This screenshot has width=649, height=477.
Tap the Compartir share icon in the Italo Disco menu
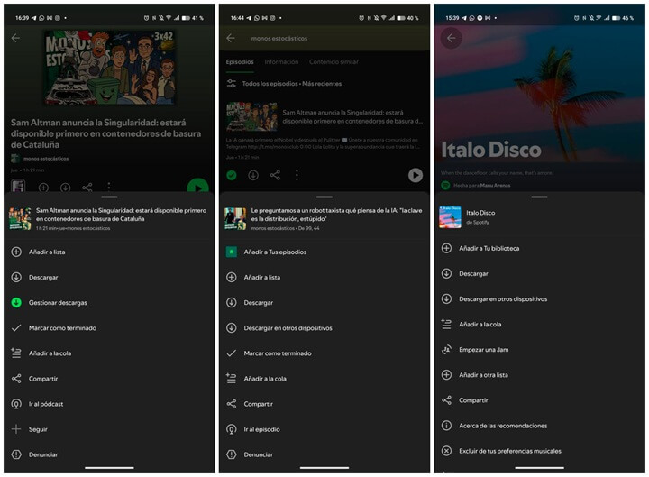click(446, 400)
